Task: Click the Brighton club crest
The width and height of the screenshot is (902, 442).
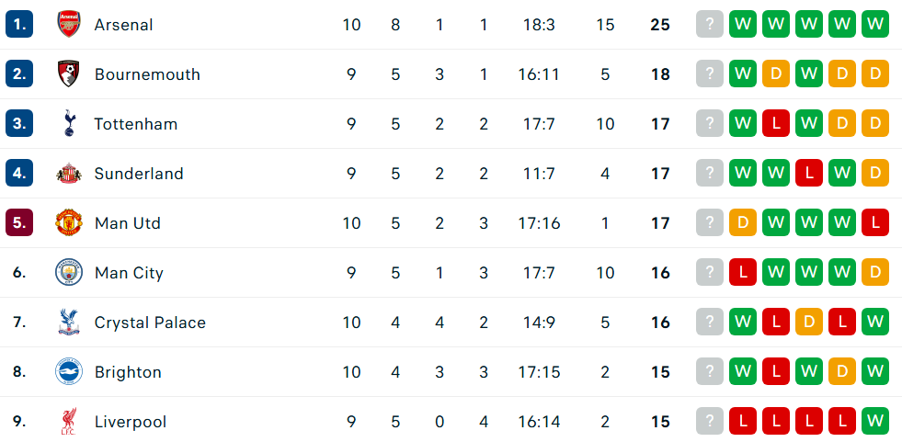Action: 68,372
